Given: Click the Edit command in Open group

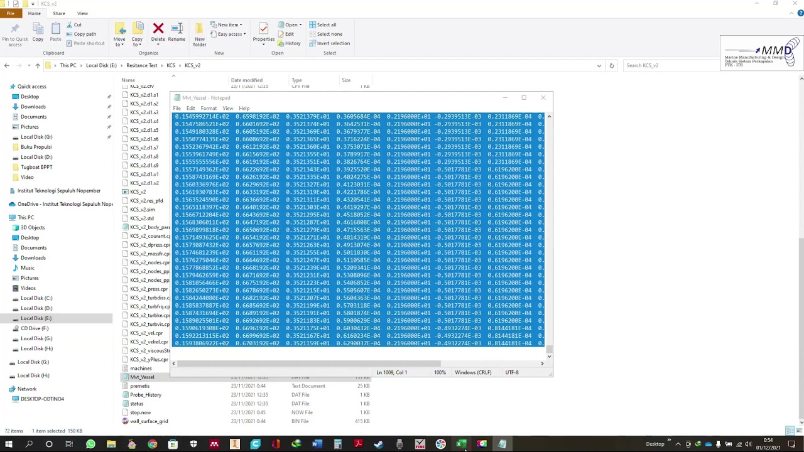Looking at the screenshot, I should click(x=286, y=34).
